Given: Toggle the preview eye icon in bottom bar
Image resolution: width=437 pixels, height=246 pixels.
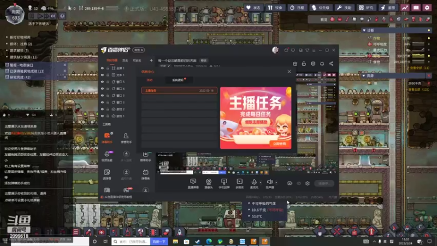Looking at the screenshot, I should [299, 183].
